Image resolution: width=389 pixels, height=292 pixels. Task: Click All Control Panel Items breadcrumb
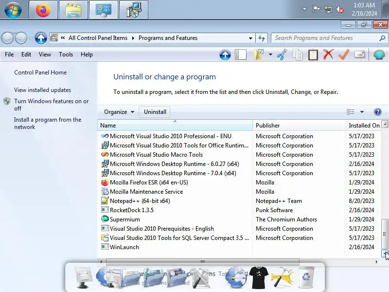(x=98, y=38)
